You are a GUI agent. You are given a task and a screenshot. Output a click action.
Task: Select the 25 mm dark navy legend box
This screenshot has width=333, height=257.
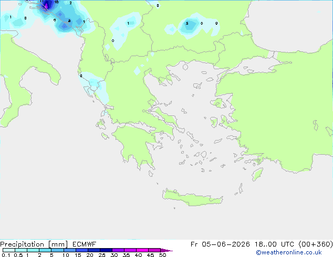click(106, 250)
